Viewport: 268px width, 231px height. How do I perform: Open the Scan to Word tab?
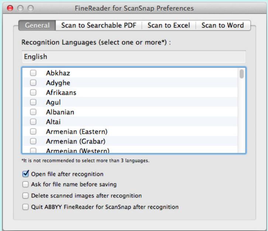[223, 25]
